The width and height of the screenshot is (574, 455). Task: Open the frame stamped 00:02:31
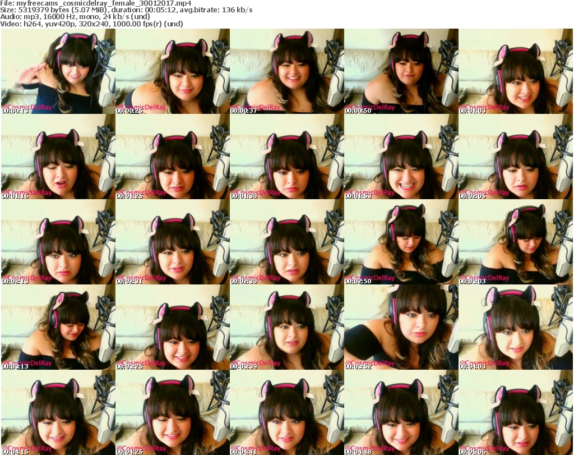(x=173, y=242)
